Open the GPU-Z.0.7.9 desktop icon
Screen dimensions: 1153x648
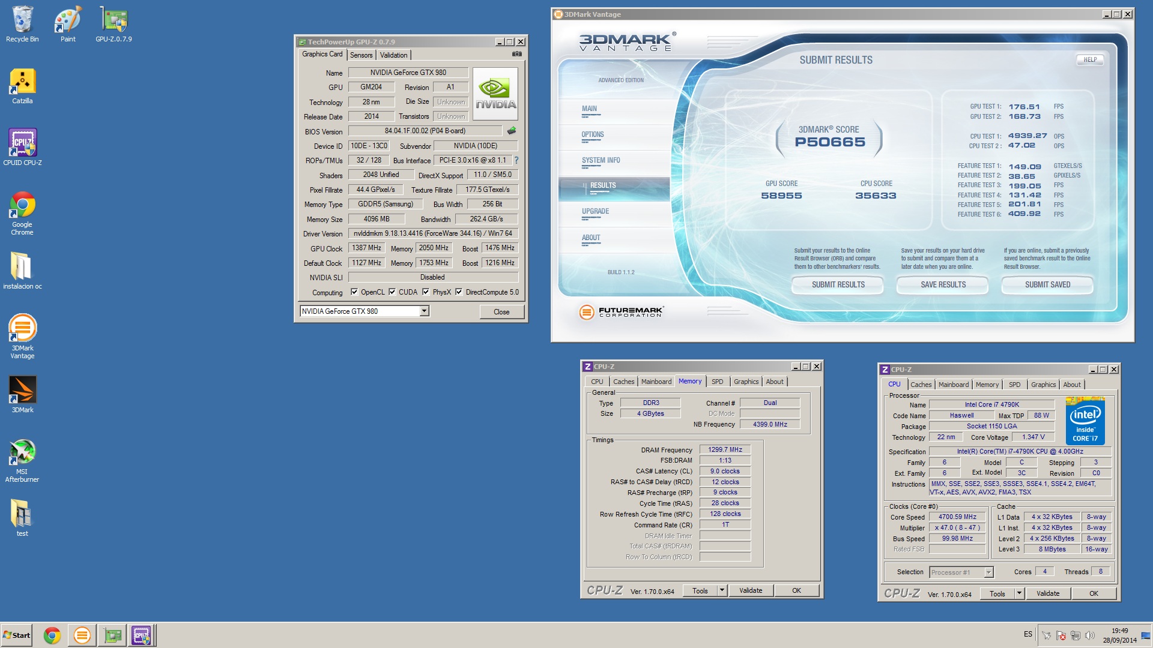pyautogui.click(x=113, y=24)
